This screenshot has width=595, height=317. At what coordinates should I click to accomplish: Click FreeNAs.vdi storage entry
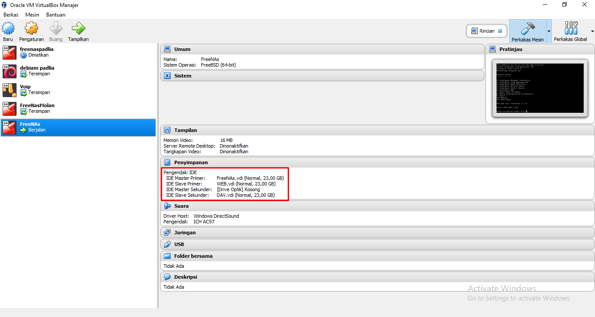click(250, 178)
